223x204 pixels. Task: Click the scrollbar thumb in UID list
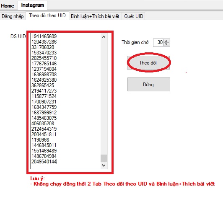[x=104, y=158]
